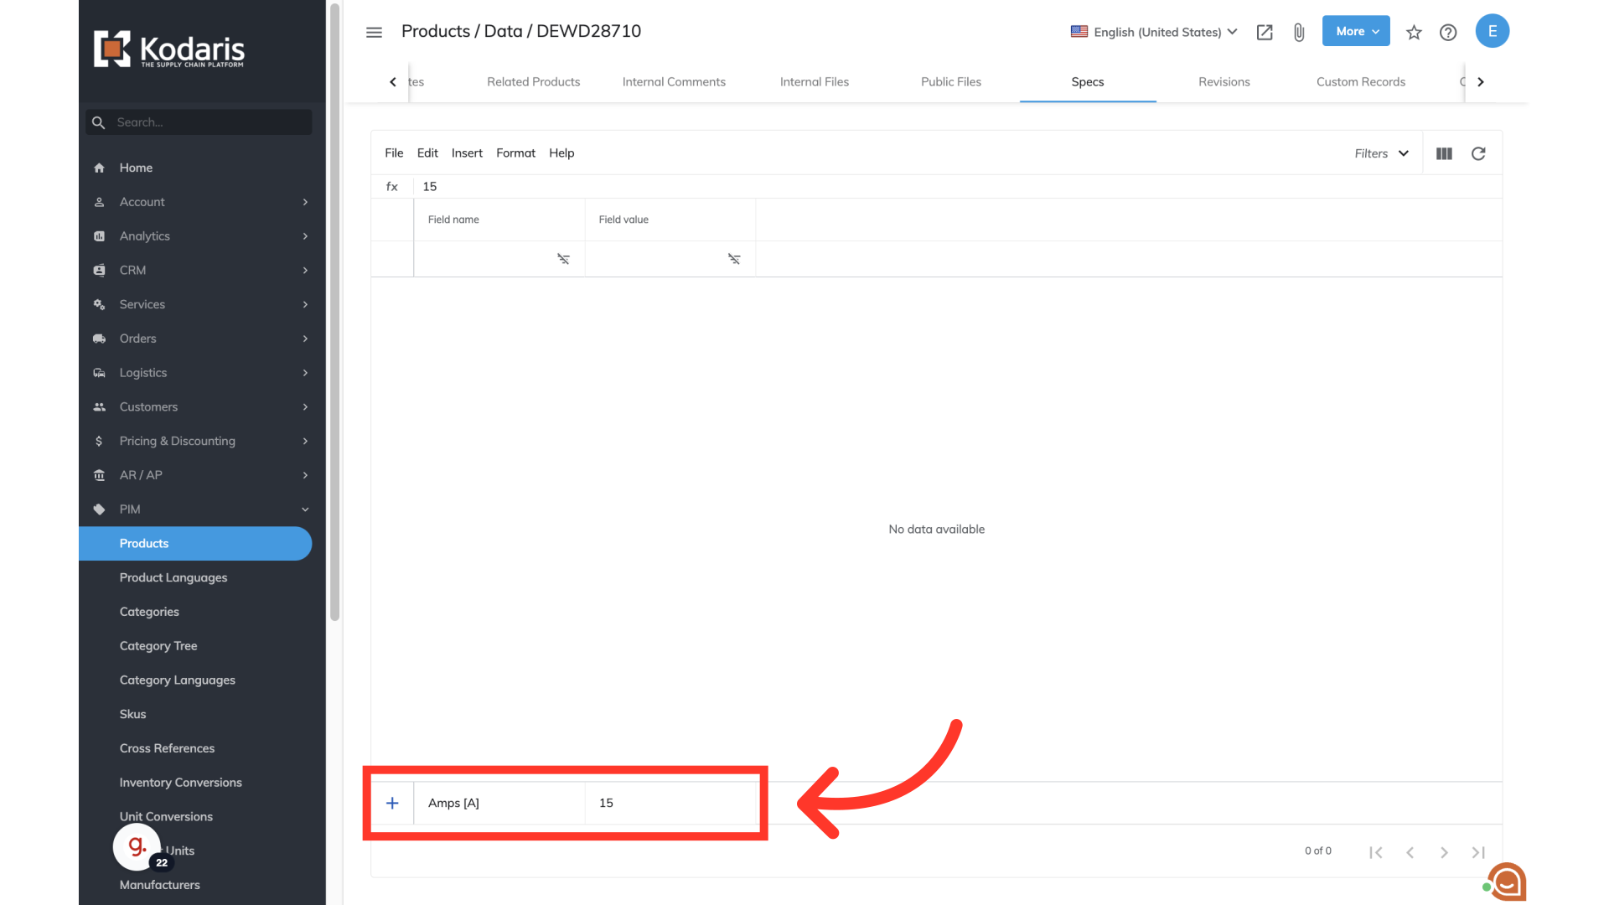Expand the More dropdown button
Viewport: 1609px width, 905px height.
click(1356, 31)
